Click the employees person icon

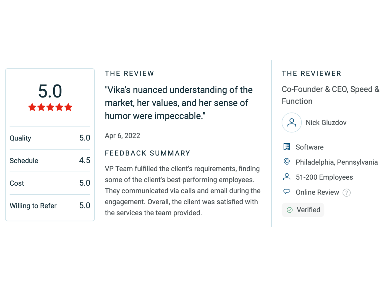(x=287, y=177)
